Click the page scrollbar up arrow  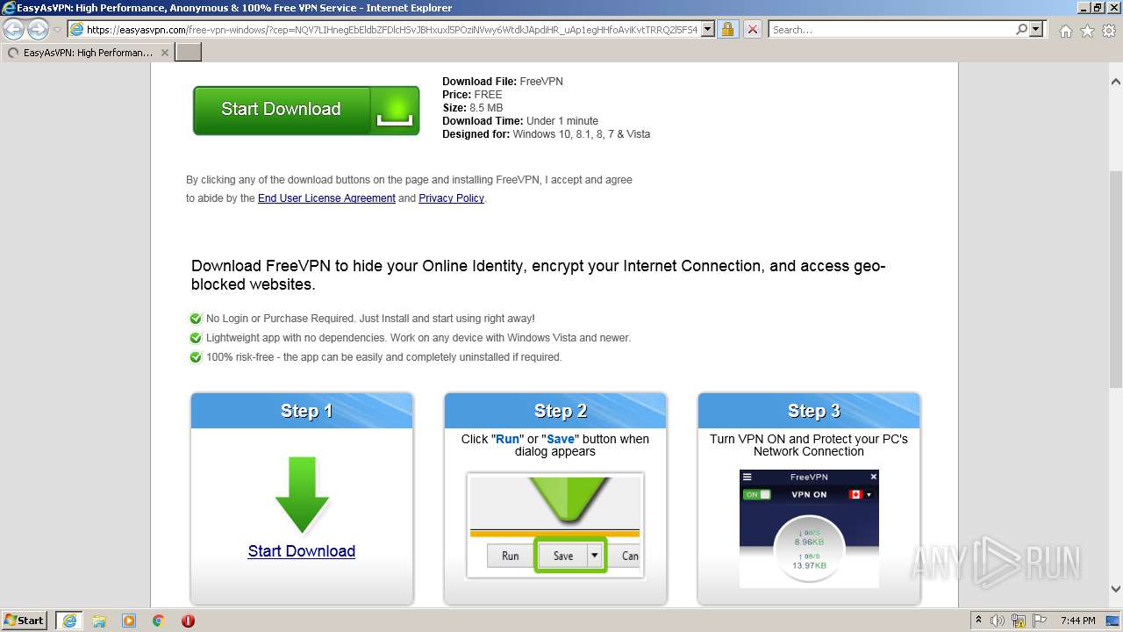(x=1116, y=82)
